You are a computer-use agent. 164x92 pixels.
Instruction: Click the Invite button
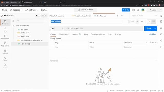tap(126, 10)
